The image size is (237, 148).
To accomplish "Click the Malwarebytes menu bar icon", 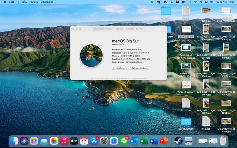I will 158,2.
